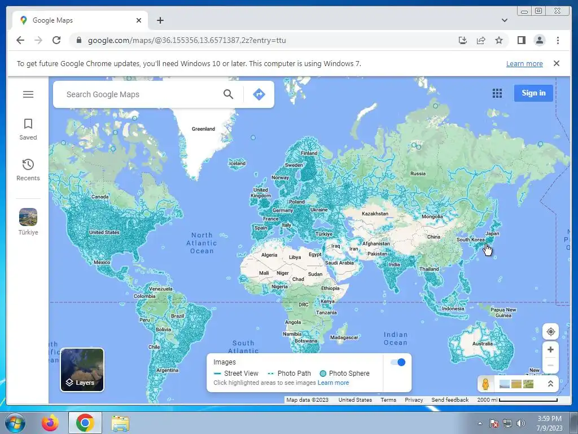578x434 pixels.
Task: Open the volume speaker tray icon
Action: pos(520,423)
